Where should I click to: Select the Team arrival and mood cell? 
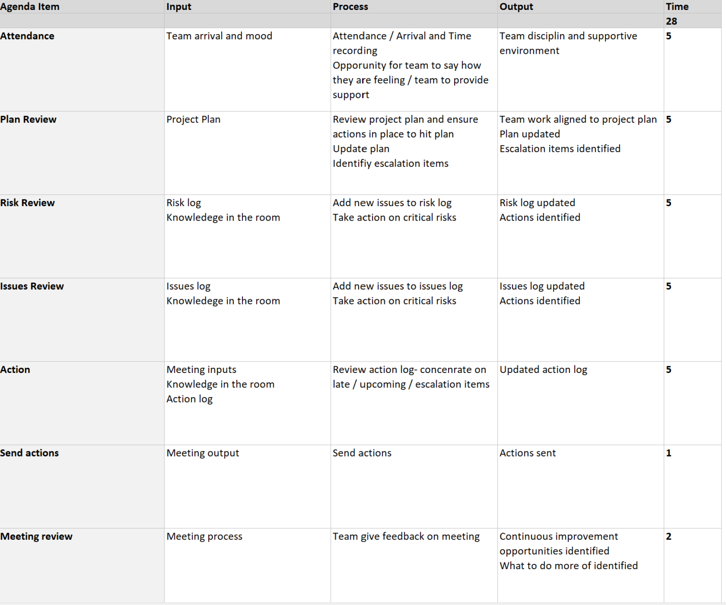pos(219,36)
